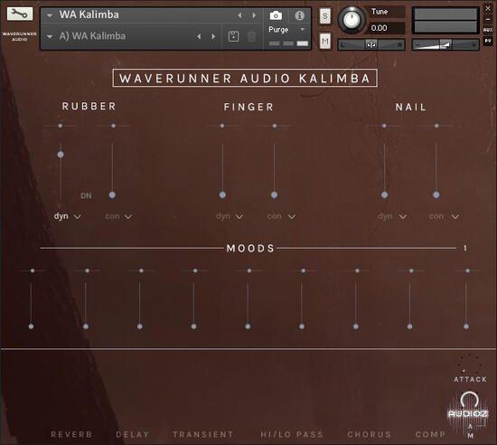Click the Nail con volume slider handle
This screenshot has height=445, width=497.
(x=436, y=194)
